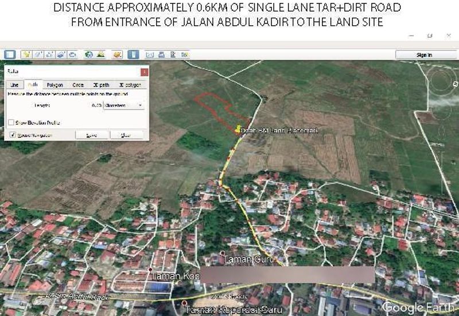This screenshot has width=459, height=316.
Task: Enable Show Elevation Profile checkbox
Action: [x=11, y=123]
